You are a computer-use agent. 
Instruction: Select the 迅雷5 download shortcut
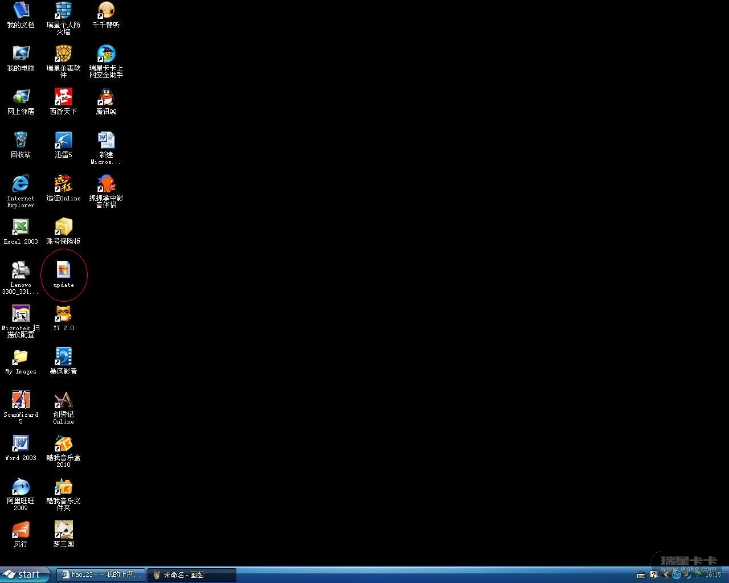pos(63,145)
